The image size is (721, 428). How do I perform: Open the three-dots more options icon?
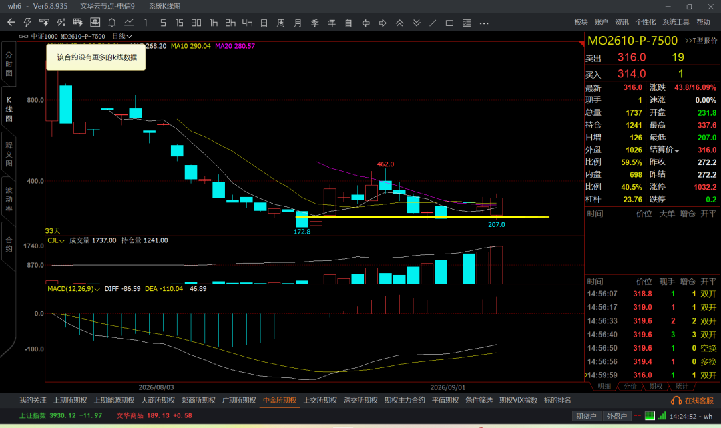click(484, 23)
